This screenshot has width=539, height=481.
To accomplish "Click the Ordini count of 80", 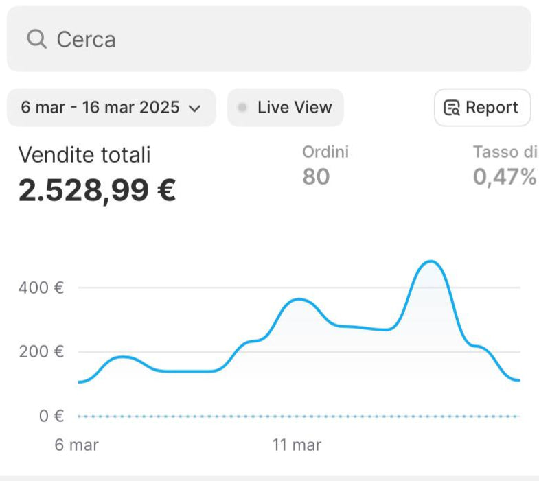I will (x=316, y=176).
